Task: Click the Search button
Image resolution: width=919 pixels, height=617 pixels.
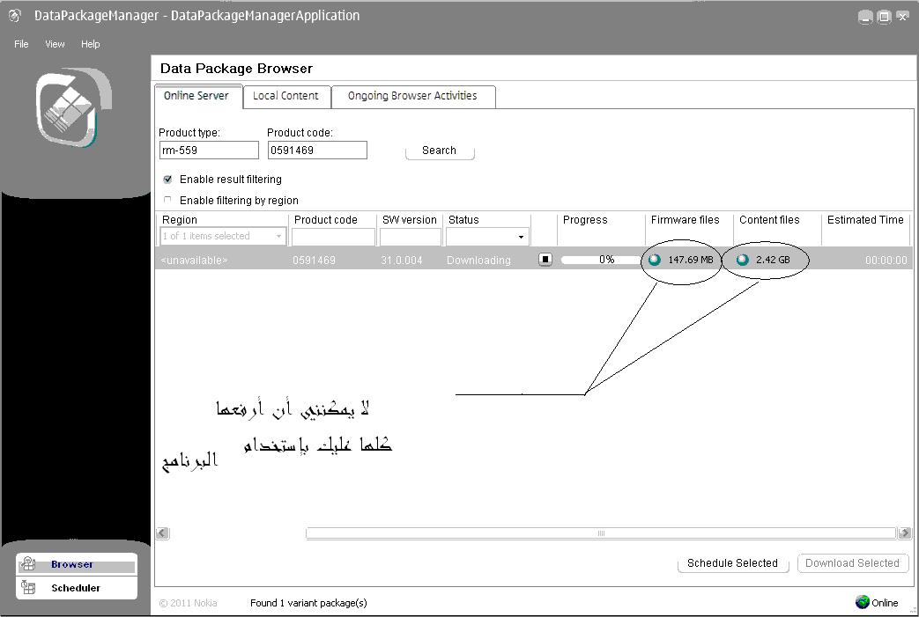Action: [440, 151]
